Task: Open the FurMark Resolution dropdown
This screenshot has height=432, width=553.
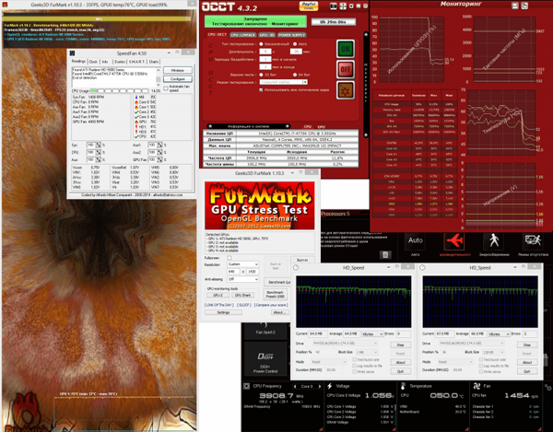Action: tap(243, 264)
